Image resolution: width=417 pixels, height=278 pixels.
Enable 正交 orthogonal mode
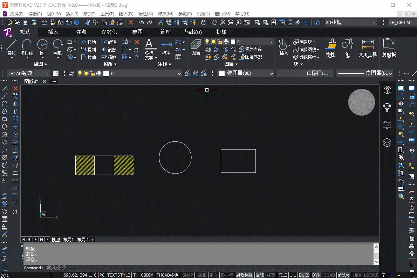pyautogui.click(x=213, y=275)
